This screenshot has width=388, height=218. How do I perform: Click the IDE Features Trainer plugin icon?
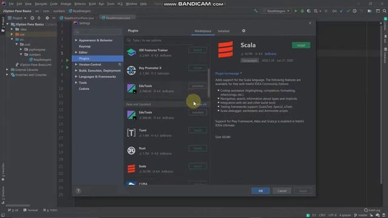pos(131,53)
